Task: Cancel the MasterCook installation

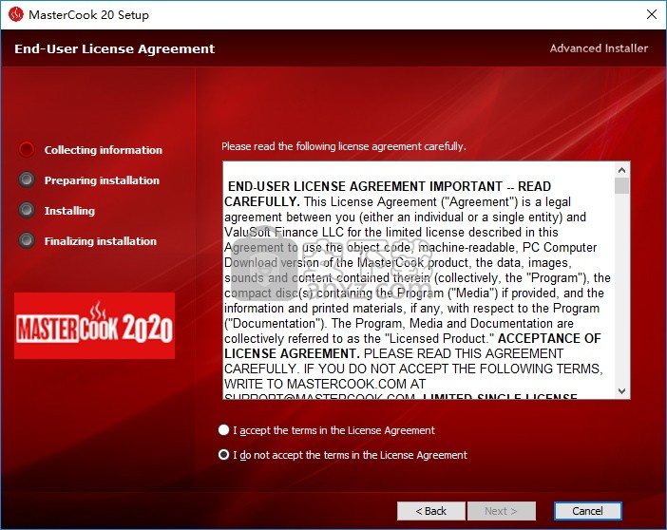Action: click(587, 511)
